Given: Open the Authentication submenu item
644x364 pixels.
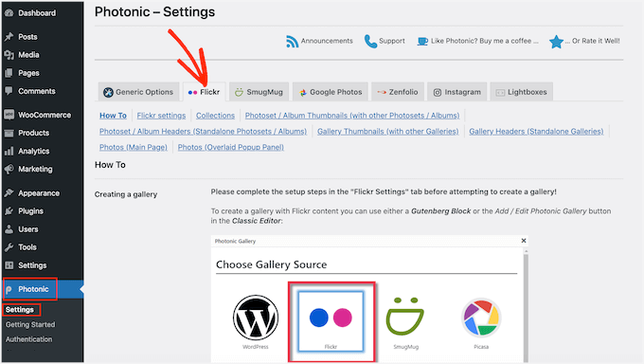Looking at the screenshot, I should (x=29, y=339).
